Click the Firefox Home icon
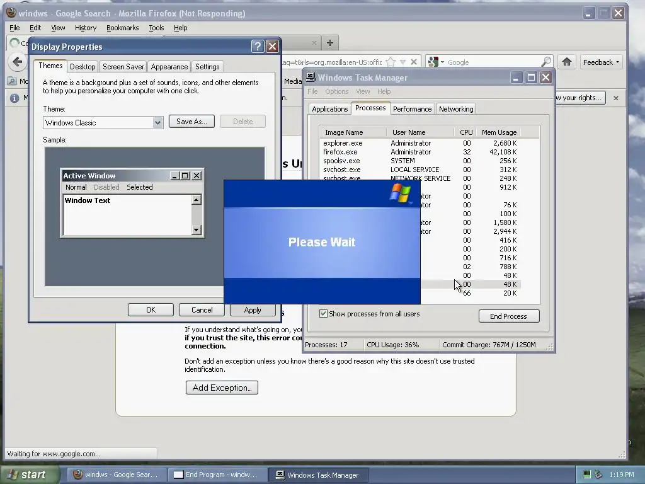Image resolution: width=645 pixels, height=484 pixels. (x=566, y=62)
